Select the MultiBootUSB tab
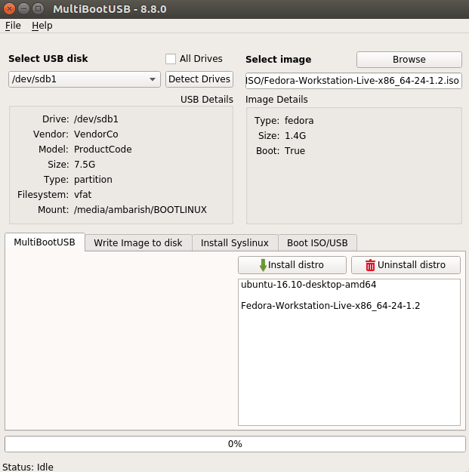 45,242
